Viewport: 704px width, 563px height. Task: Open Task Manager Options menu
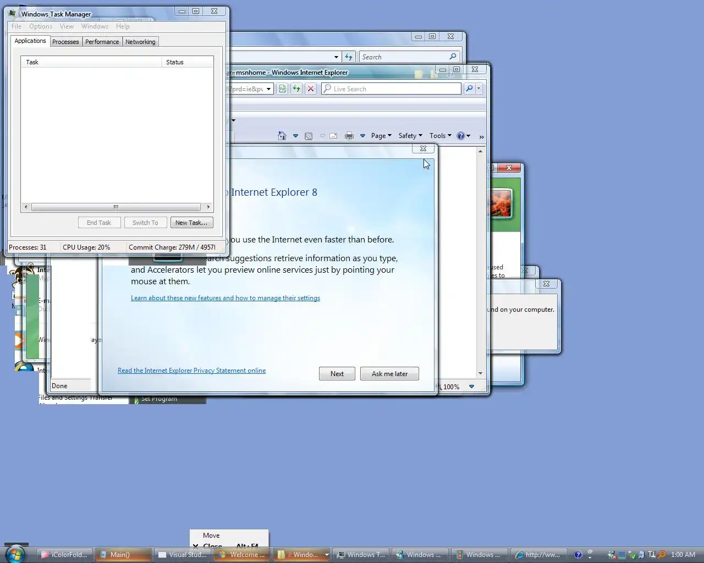pyautogui.click(x=41, y=26)
